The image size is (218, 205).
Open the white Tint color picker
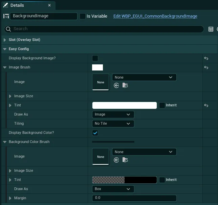[125, 105]
